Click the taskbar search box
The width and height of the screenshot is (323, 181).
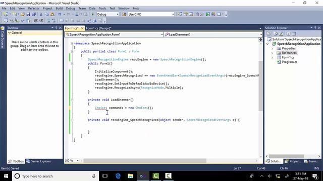(x=56, y=176)
